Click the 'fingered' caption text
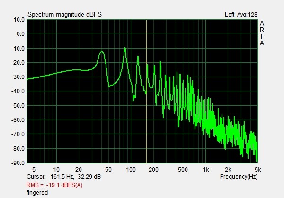 pos(37,193)
